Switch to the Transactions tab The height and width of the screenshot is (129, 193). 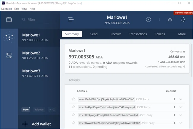tap(138, 34)
